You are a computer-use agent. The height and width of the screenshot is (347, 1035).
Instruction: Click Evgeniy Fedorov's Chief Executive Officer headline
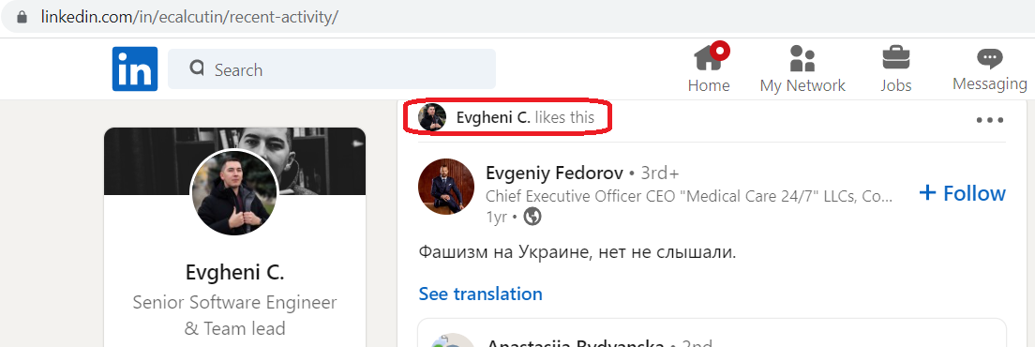pos(689,196)
